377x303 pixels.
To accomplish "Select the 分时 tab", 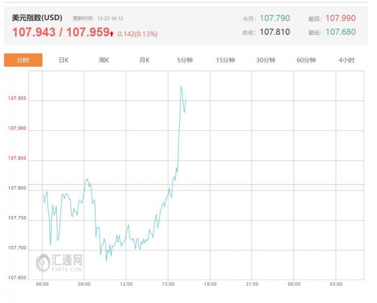I will coord(23,60).
